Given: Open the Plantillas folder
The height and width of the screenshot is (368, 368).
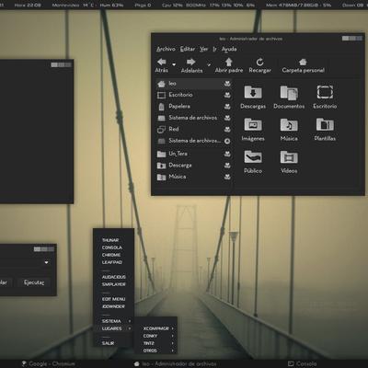Looking at the screenshot, I should click(325, 130).
